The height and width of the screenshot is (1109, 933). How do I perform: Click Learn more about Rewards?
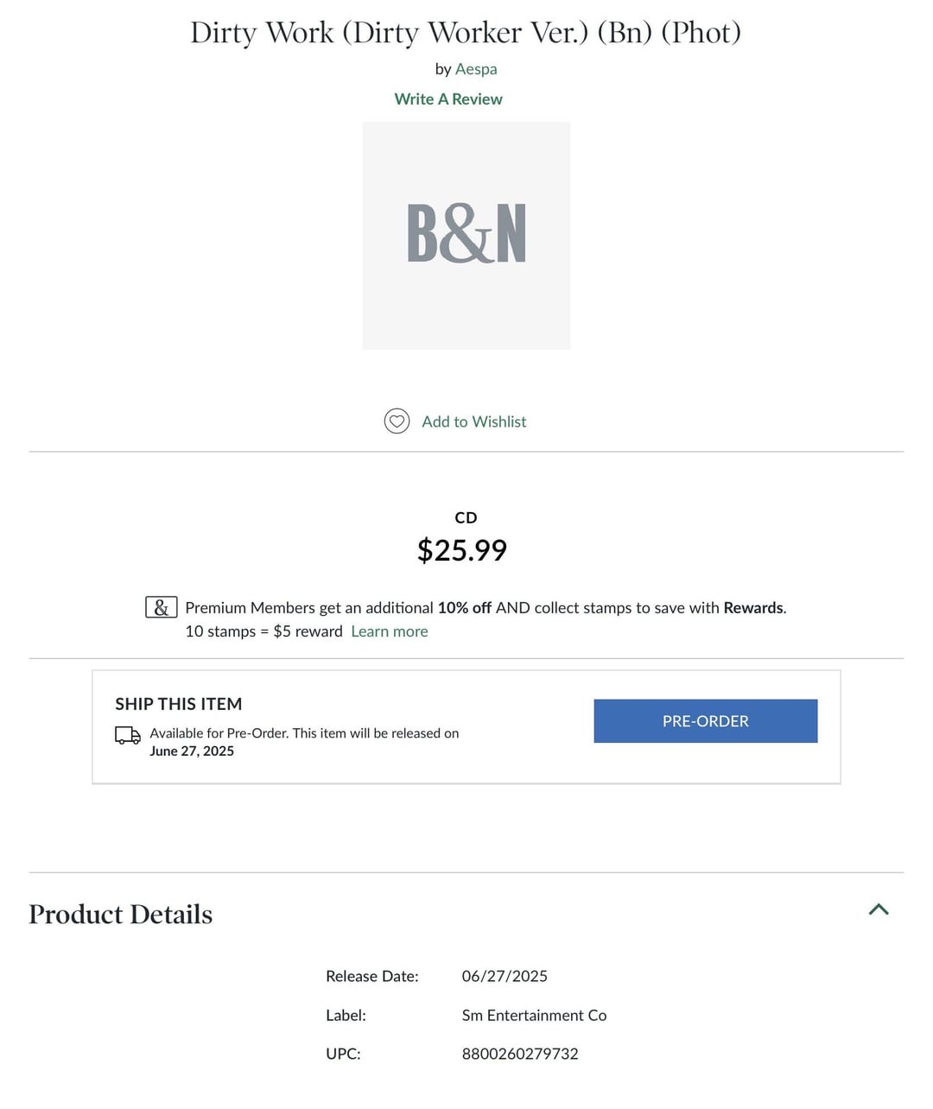(x=389, y=631)
